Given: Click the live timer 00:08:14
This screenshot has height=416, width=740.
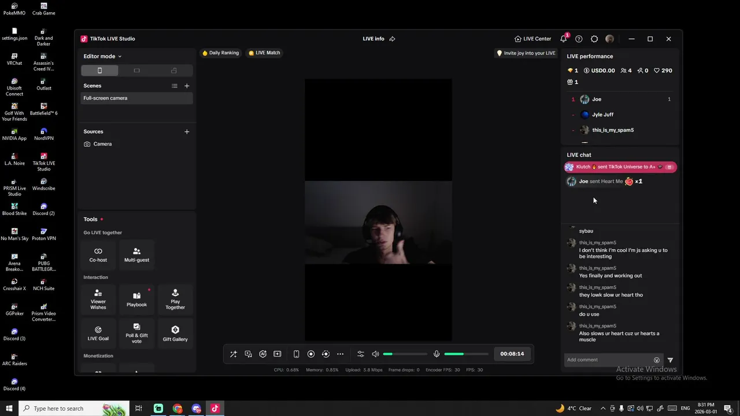Looking at the screenshot, I should pos(512,354).
